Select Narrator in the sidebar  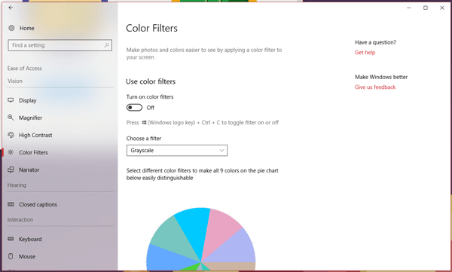29,170
